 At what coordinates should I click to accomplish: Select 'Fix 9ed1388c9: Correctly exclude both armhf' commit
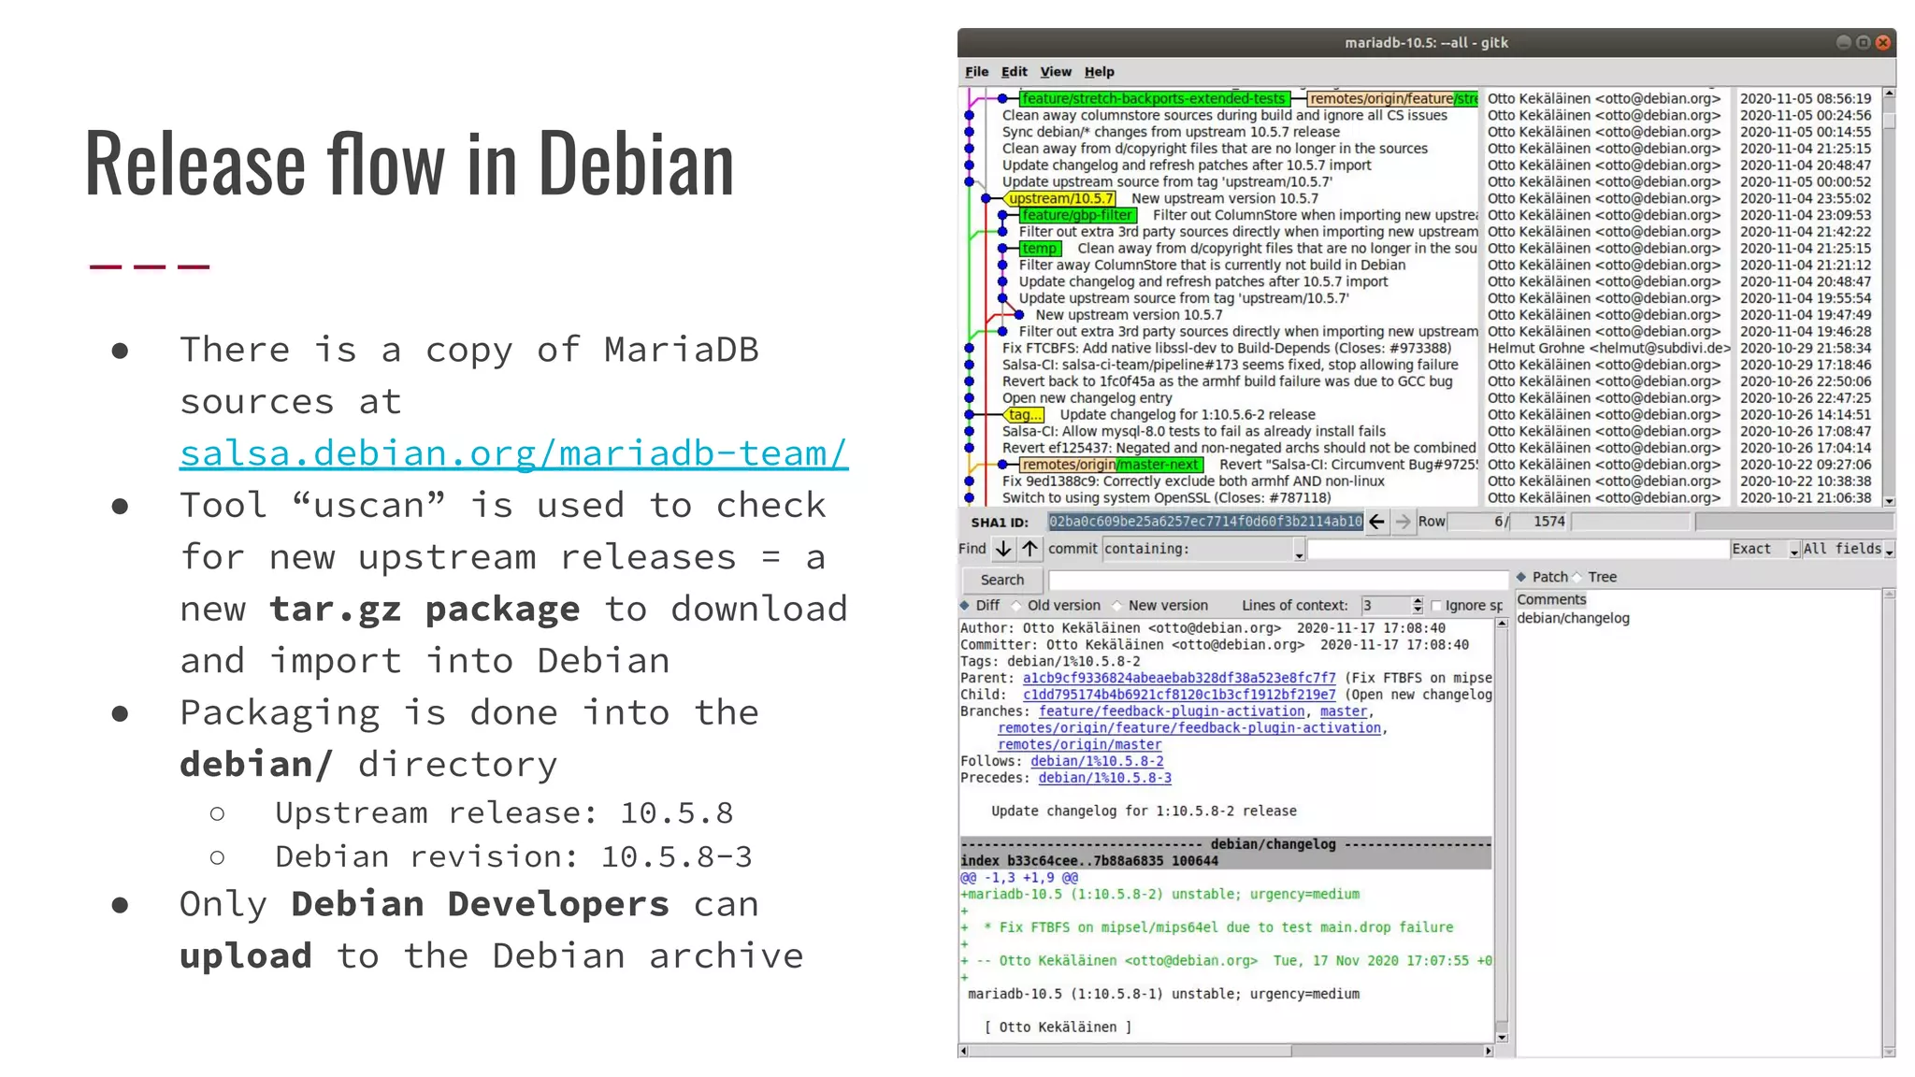click(x=1193, y=481)
